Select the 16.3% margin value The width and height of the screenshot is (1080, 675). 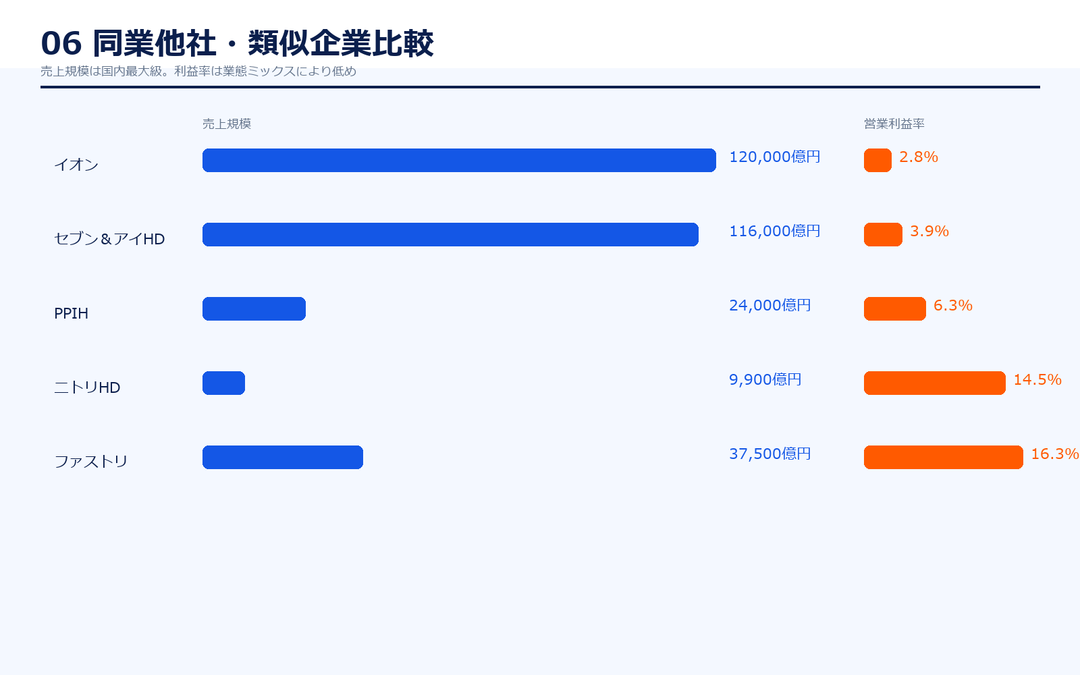1055,454
